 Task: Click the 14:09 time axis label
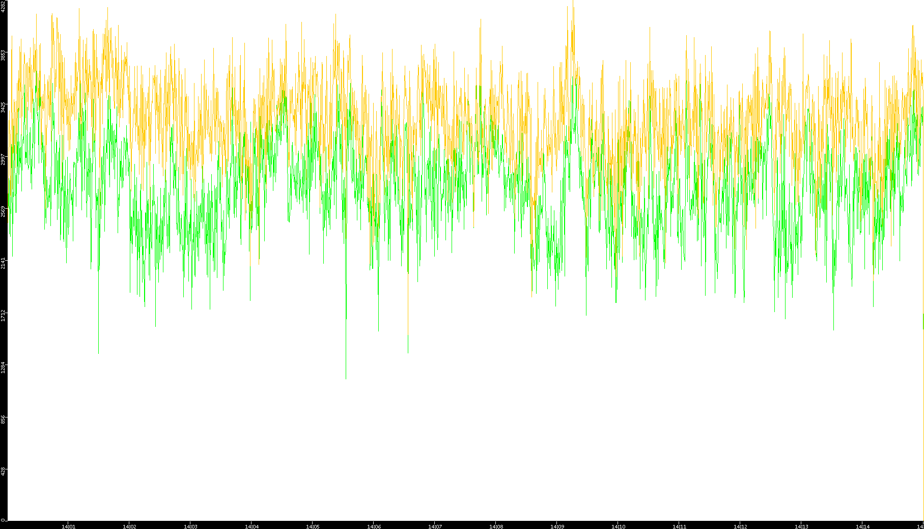point(557,526)
